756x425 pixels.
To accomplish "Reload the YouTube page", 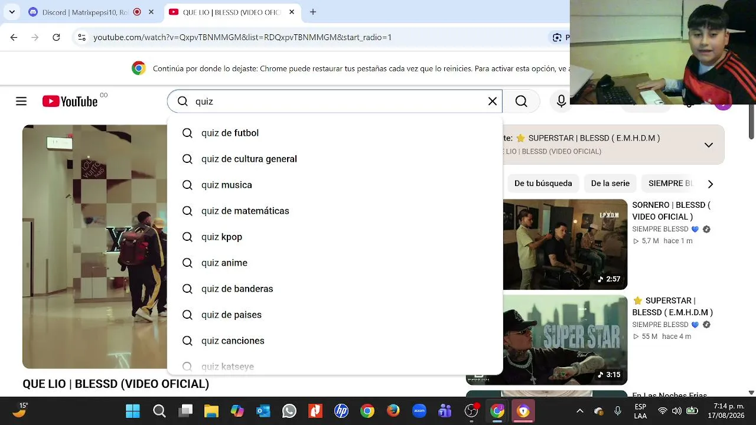I will coord(56,37).
